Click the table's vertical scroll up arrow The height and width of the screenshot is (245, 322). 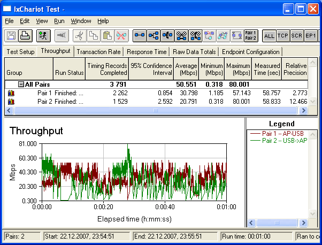(312, 63)
